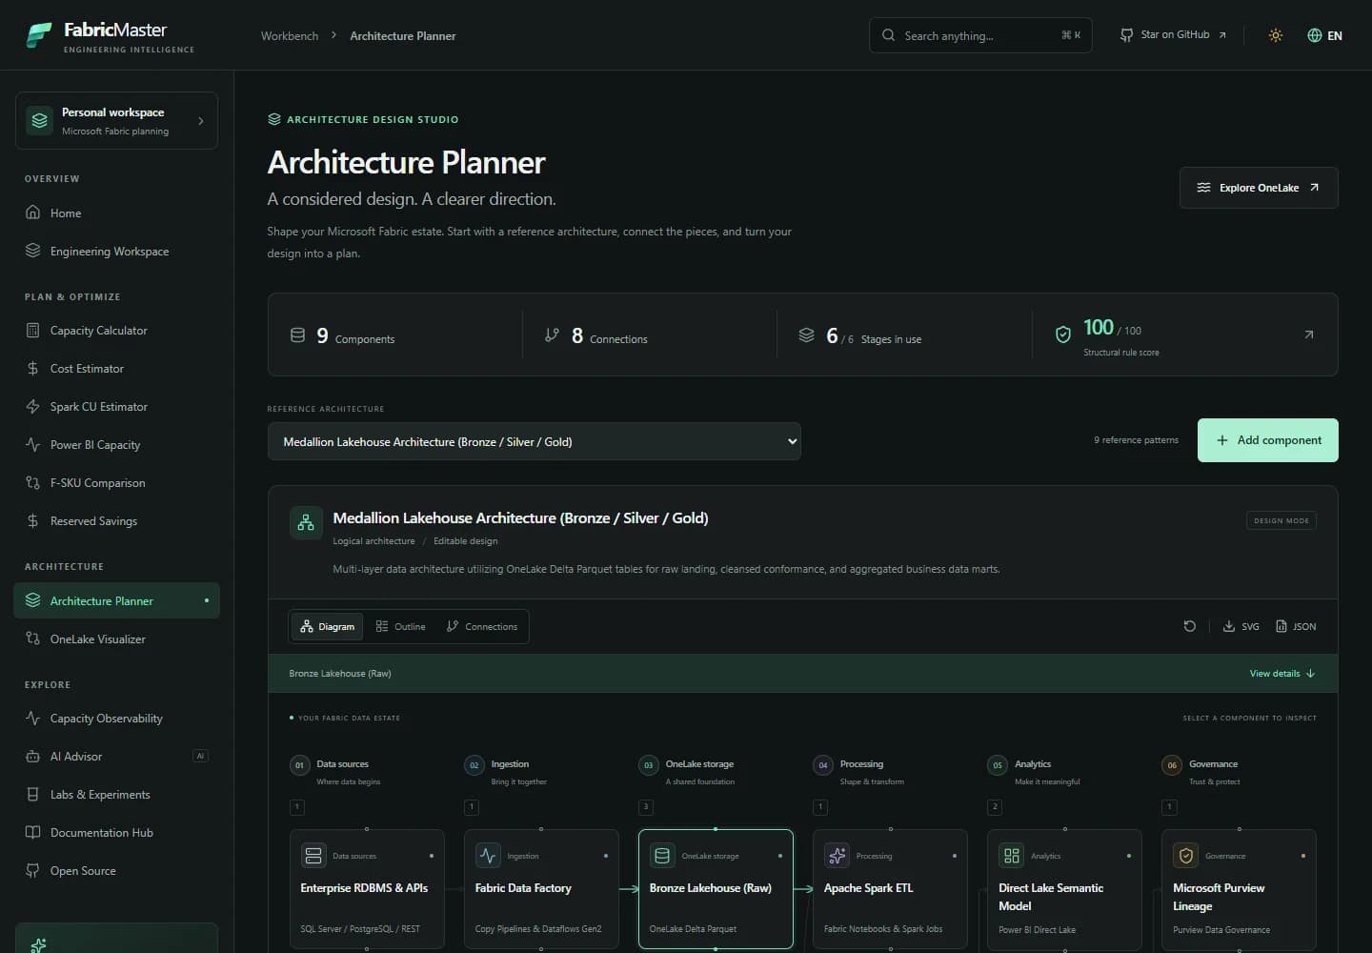This screenshot has width=1372, height=953.
Task: Click the Open Source icon
Action: point(33,870)
